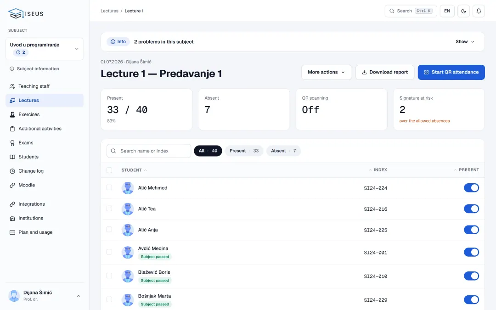The image size is (496, 310).
Task: Sort table by the INDEX column header
Action: pyautogui.click(x=378, y=170)
